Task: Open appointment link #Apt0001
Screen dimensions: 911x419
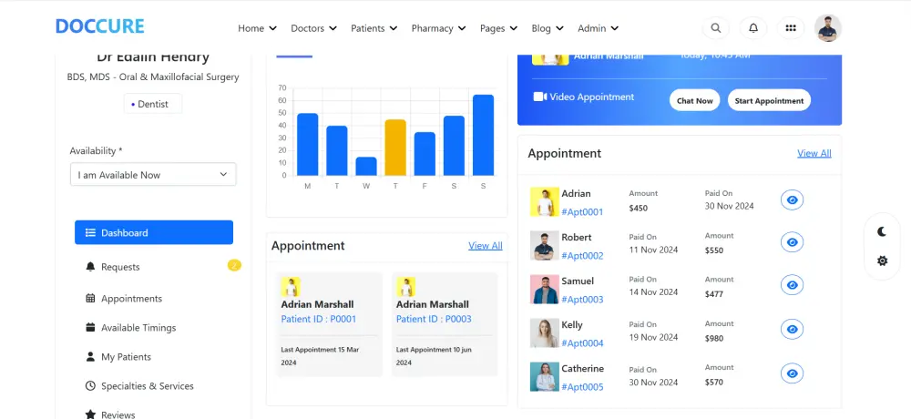Action: tap(582, 211)
